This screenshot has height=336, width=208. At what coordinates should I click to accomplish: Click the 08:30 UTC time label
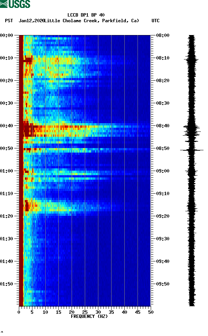point(163,103)
